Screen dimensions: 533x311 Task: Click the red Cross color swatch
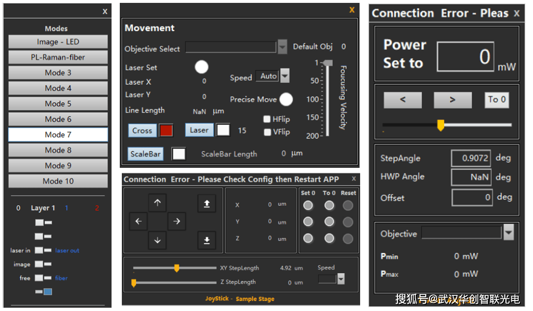[x=166, y=130]
